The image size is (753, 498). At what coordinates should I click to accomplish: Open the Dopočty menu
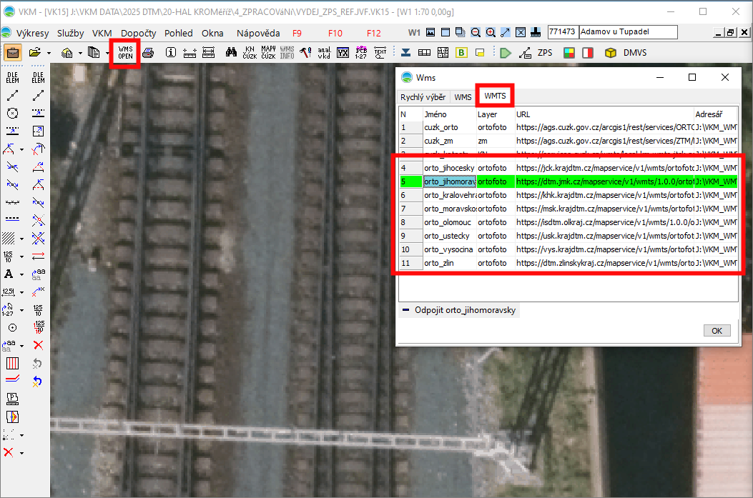tap(138, 33)
